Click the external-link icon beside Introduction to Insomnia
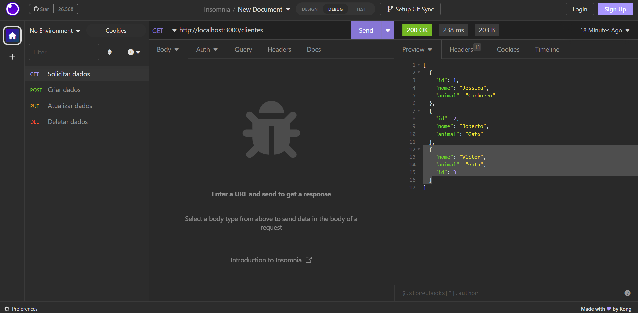The height and width of the screenshot is (313, 638). (x=309, y=260)
